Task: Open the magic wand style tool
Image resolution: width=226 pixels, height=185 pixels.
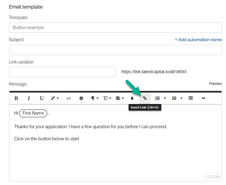Action: coord(53,98)
